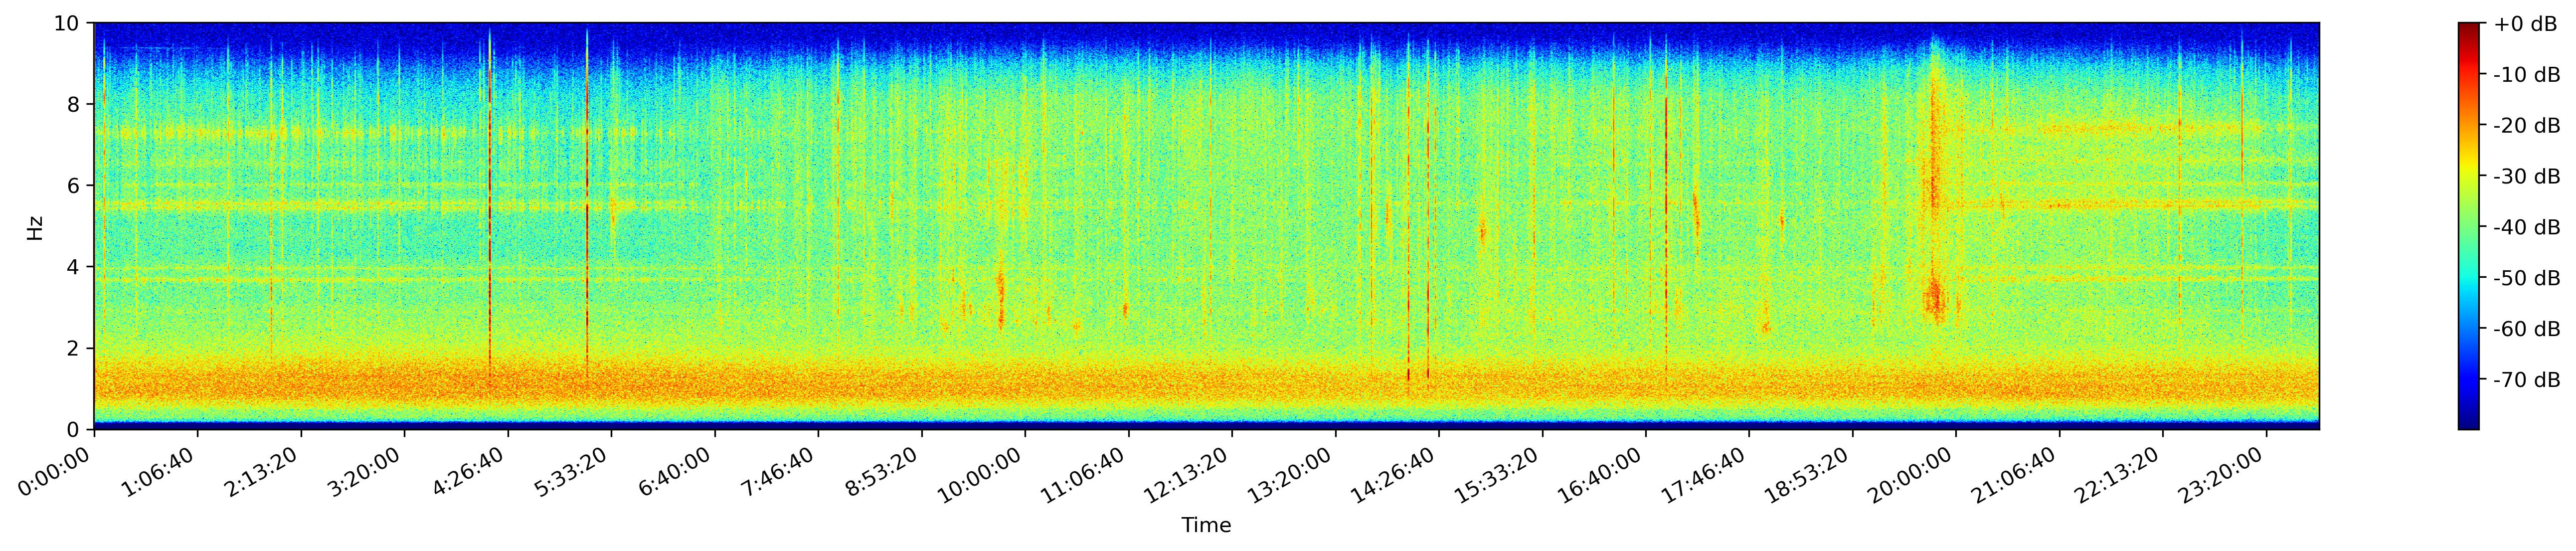Click the Hz y-axis title

point(35,227)
